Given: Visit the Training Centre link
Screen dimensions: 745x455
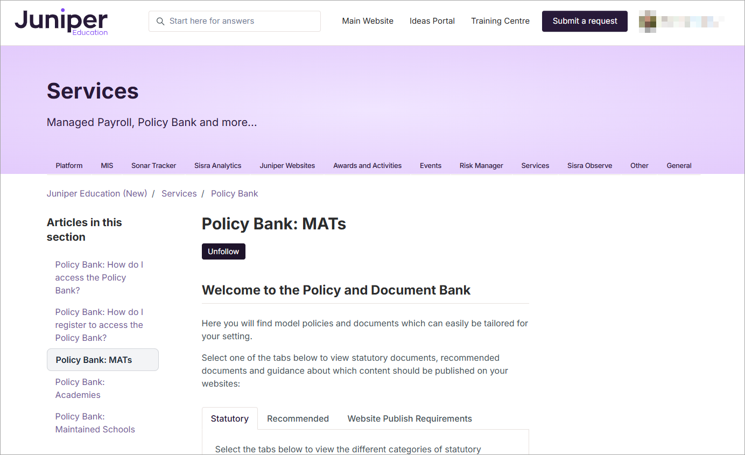Looking at the screenshot, I should tap(500, 21).
